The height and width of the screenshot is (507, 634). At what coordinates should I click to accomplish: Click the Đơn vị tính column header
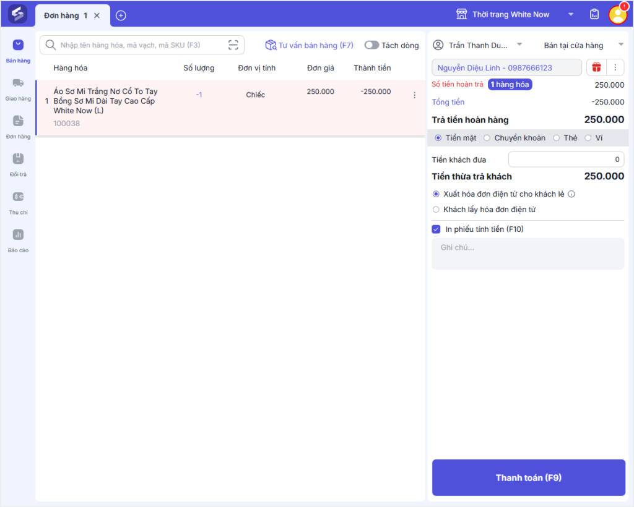pyautogui.click(x=257, y=68)
